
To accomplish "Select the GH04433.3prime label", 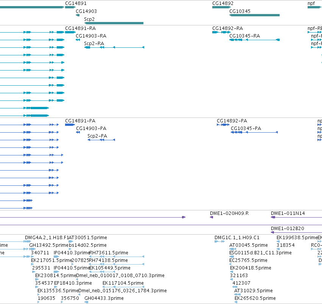I will pyautogui.click(x=104, y=298).
